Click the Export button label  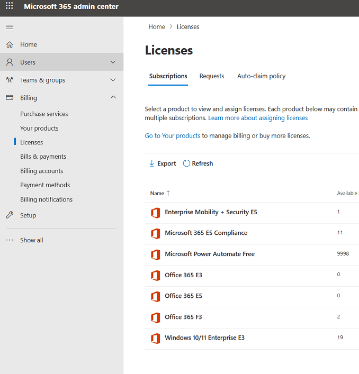pyautogui.click(x=167, y=163)
